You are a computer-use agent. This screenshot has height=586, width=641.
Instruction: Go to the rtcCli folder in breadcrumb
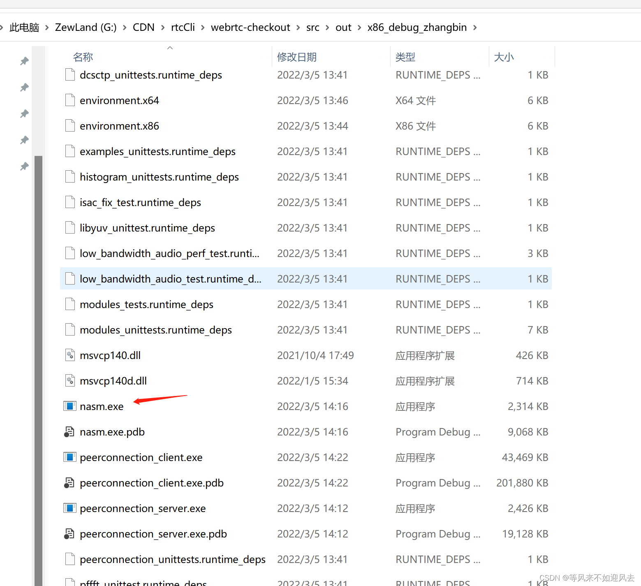(183, 28)
